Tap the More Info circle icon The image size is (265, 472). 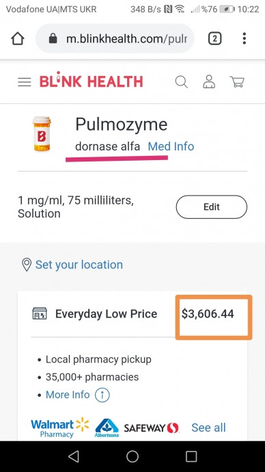click(x=102, y=395)
